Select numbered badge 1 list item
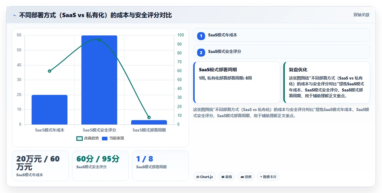Image resolution: width=382 pixels, height=193 pixels. tap(201, 36)
